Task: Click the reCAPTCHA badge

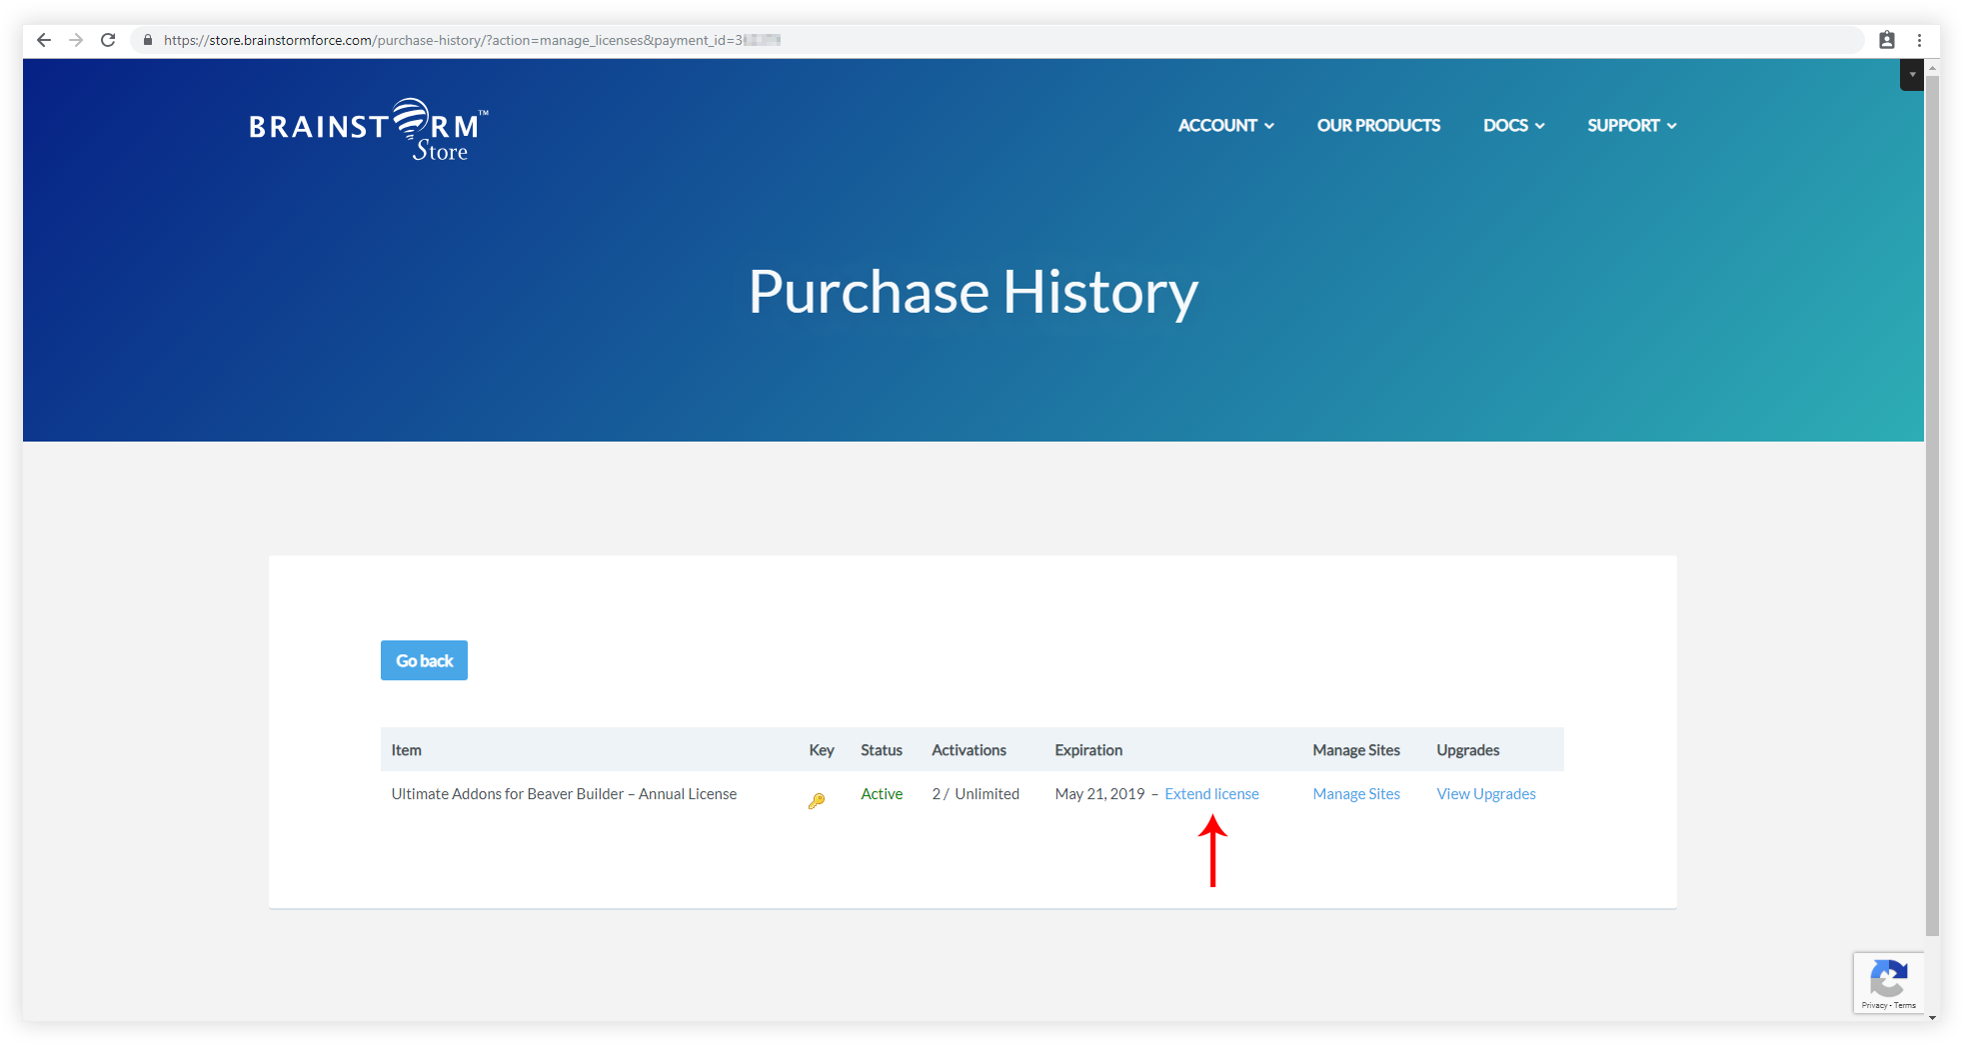Action: [x=1888, y=983]
